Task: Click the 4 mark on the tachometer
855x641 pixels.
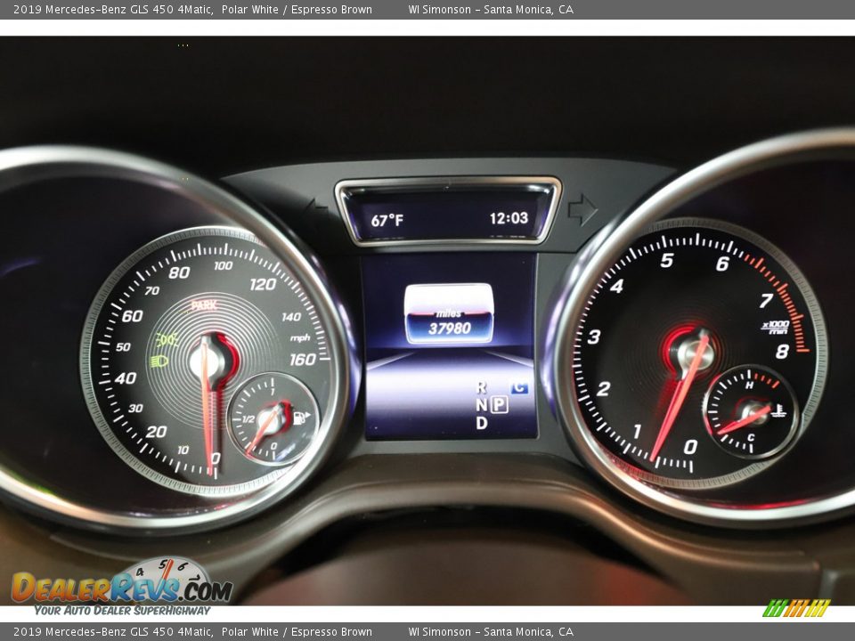Action: 616,286
